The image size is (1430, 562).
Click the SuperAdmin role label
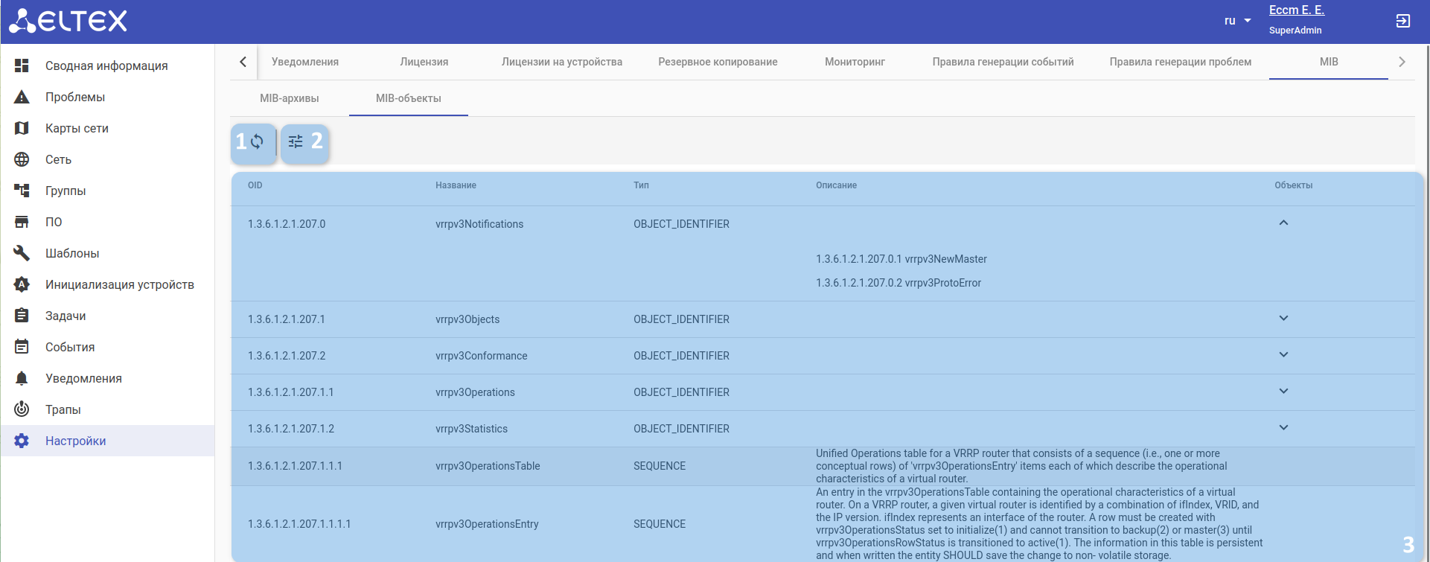1295,31
